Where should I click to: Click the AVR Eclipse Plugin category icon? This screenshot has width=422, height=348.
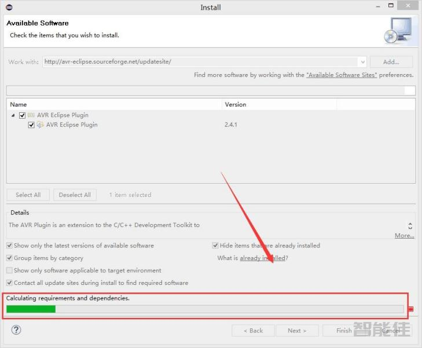click(x=31, y=115)
